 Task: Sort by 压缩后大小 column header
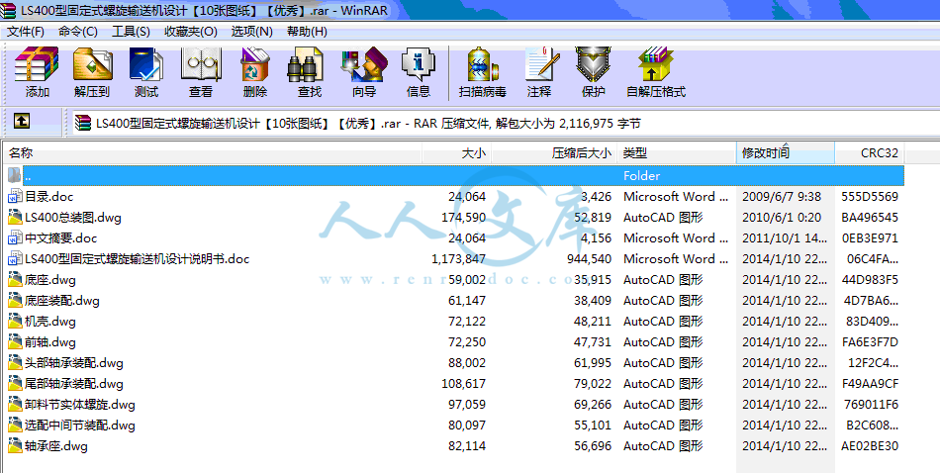554,152
